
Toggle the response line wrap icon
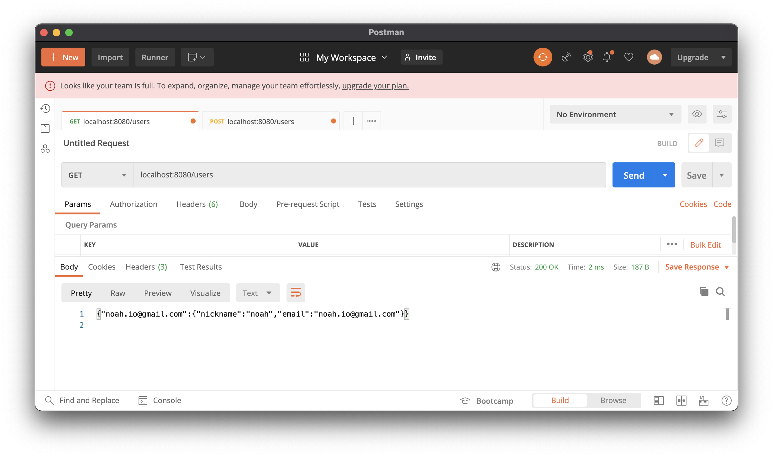point(296,293)
